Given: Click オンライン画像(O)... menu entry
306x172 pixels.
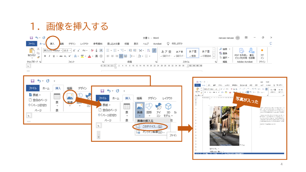Looking at the screenshot, I should (153, 132).
